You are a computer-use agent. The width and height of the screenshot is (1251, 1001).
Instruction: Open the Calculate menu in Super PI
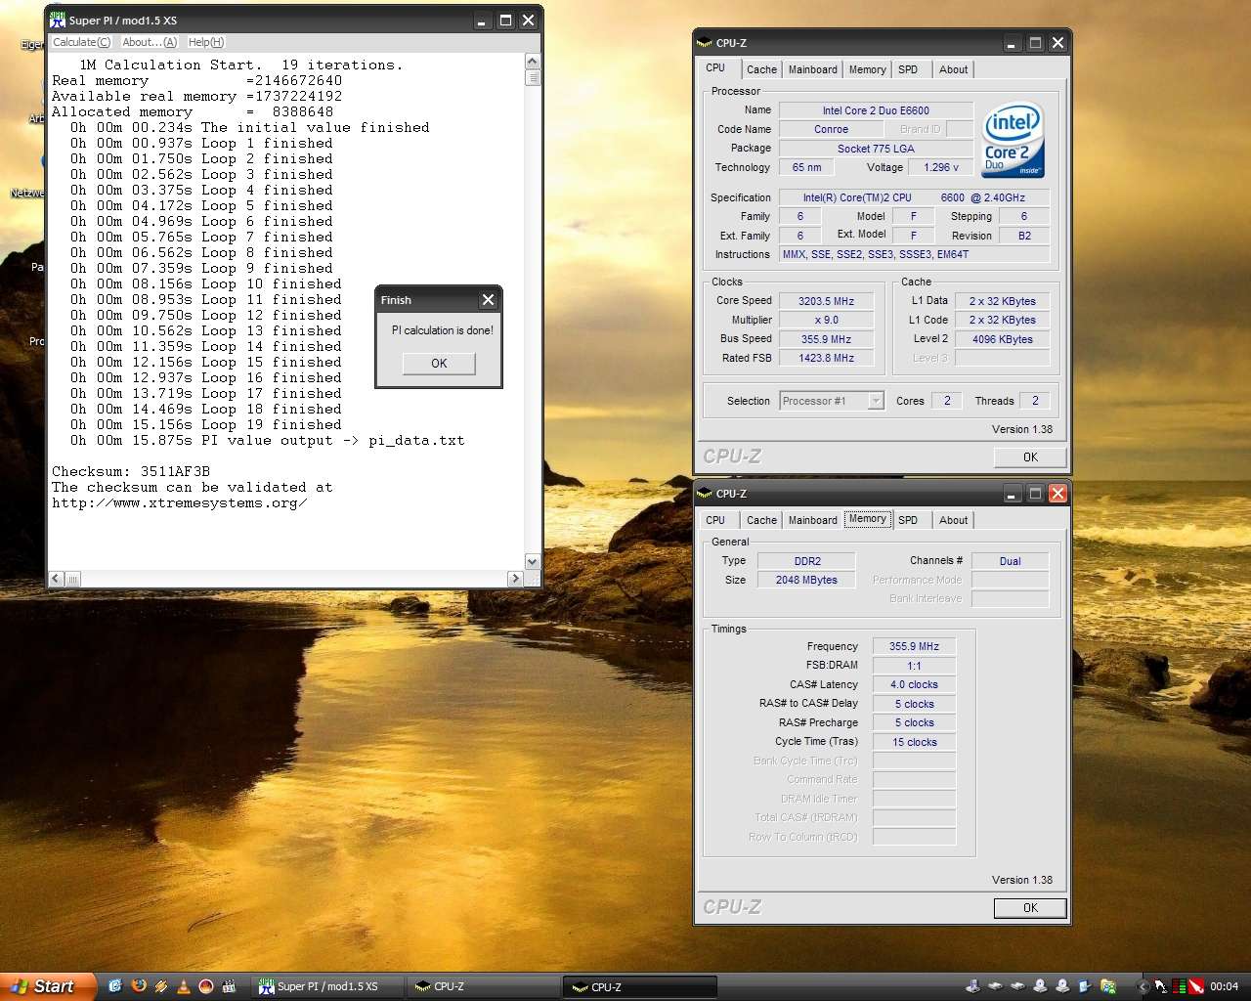[x=81, y=42]
